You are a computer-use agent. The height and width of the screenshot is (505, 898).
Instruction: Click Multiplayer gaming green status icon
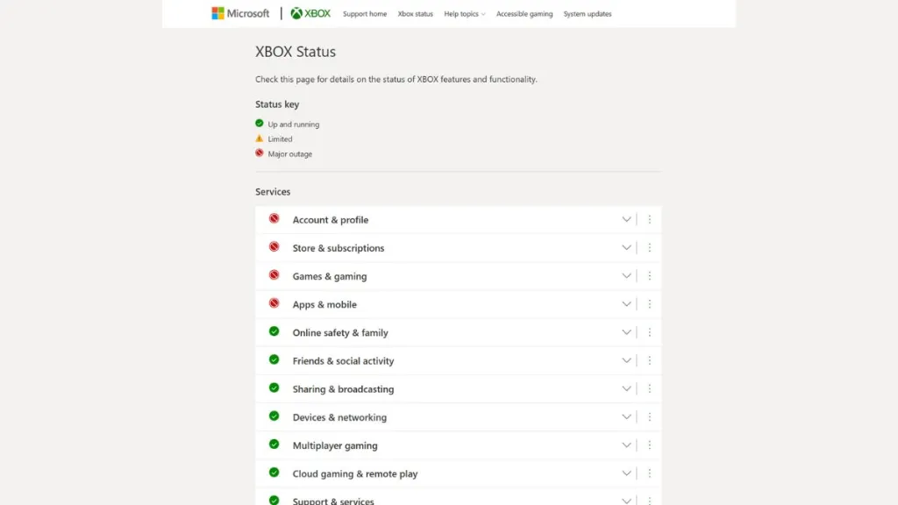click(274, 445)
